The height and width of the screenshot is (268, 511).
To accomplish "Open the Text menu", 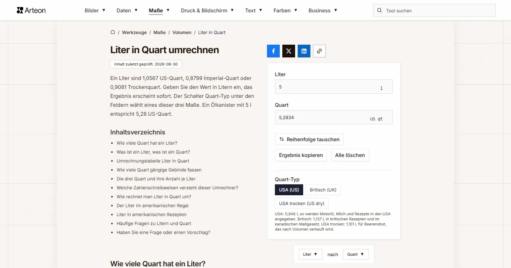I will (254, 11).
